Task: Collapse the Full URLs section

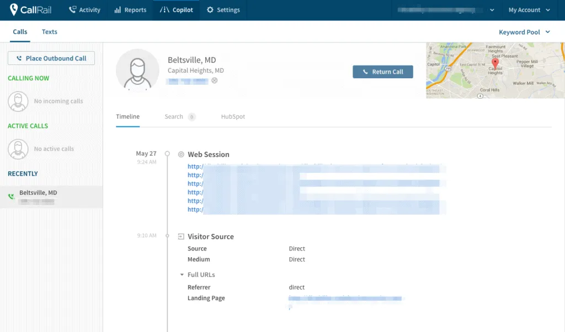Action: (181, 274)
